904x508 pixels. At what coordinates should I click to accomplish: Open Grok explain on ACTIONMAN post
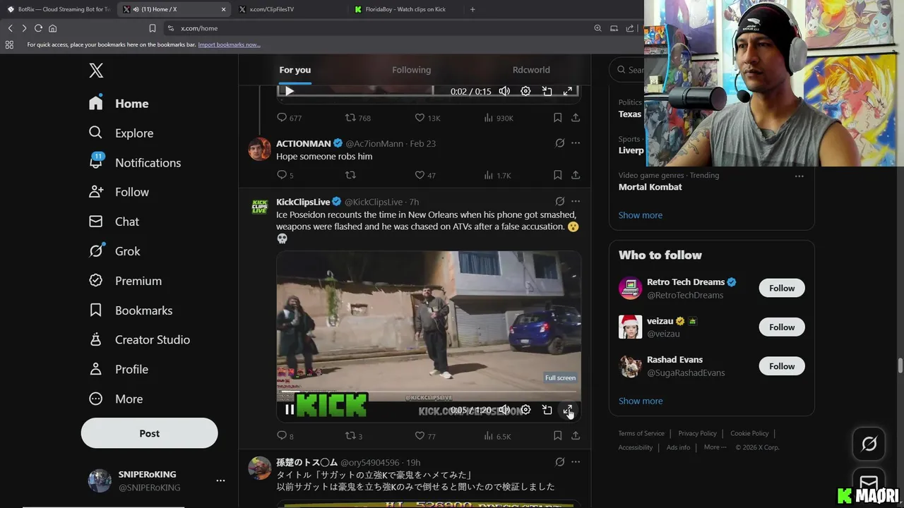(x=559, y=143)
